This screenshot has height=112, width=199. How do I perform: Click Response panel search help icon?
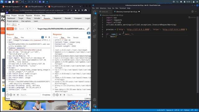pos(54,95)
